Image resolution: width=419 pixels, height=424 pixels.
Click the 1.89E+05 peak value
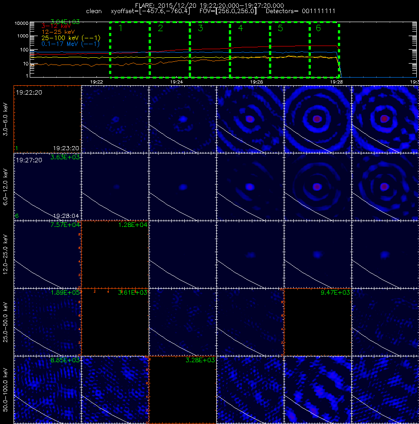pyautogui.click(x=65, y=292)
